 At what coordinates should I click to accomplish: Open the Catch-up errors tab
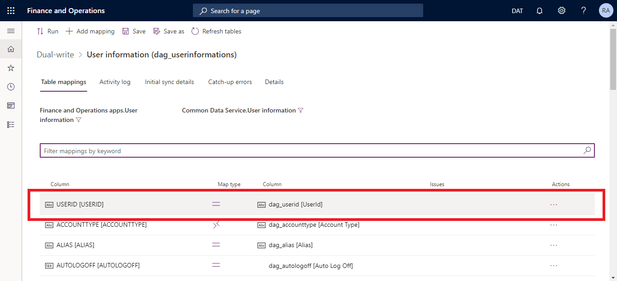pyautogui.click(x=230, y=82)
